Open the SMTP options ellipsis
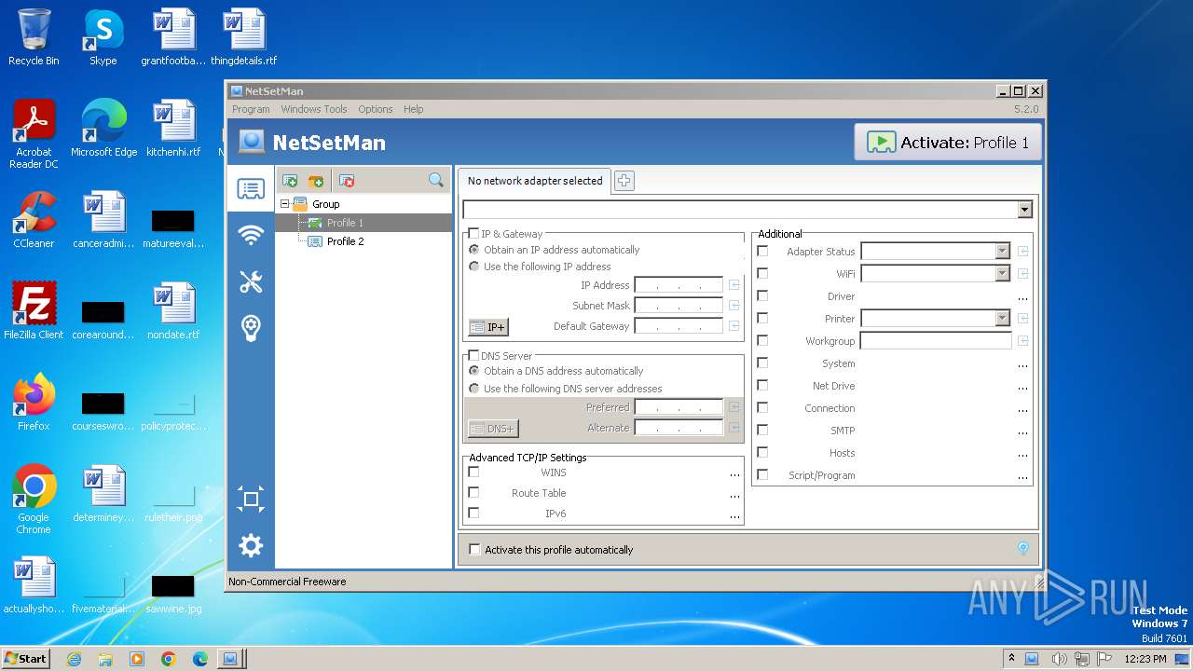Screen dimensions: 1193x671 1022,431
